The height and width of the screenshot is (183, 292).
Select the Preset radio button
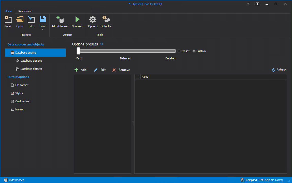tap(179, 51)
